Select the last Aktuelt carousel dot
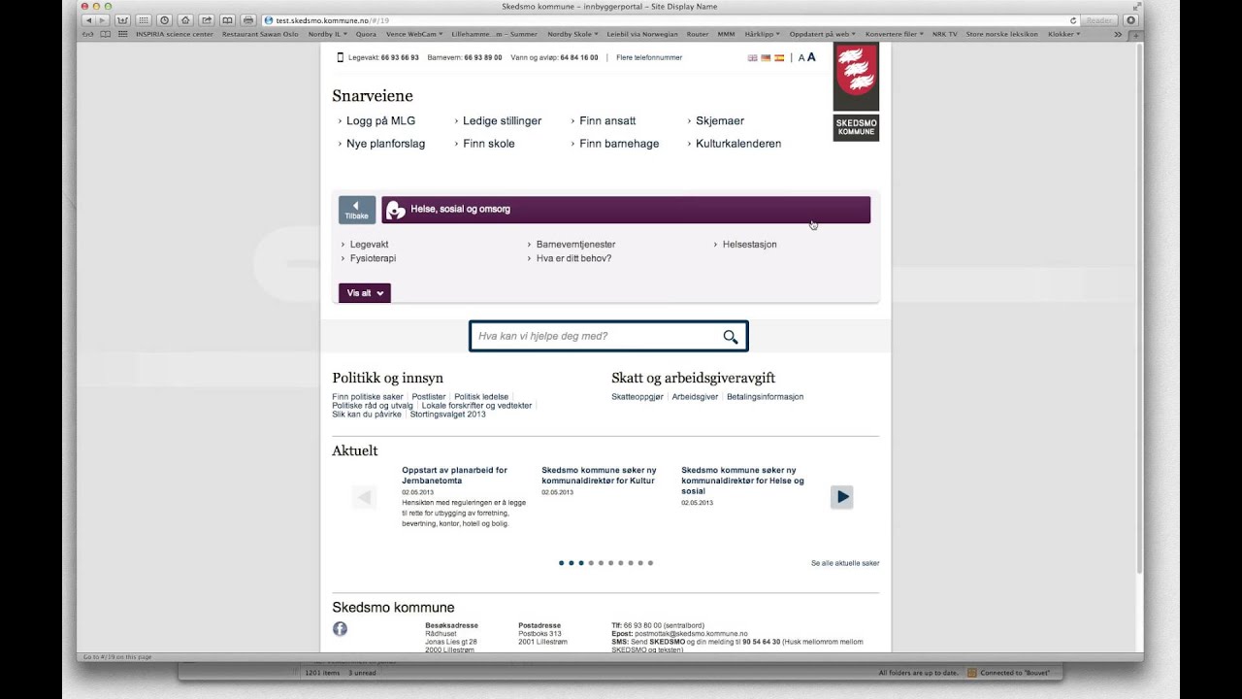This screenshot has height=699, width=1242. 651,563
